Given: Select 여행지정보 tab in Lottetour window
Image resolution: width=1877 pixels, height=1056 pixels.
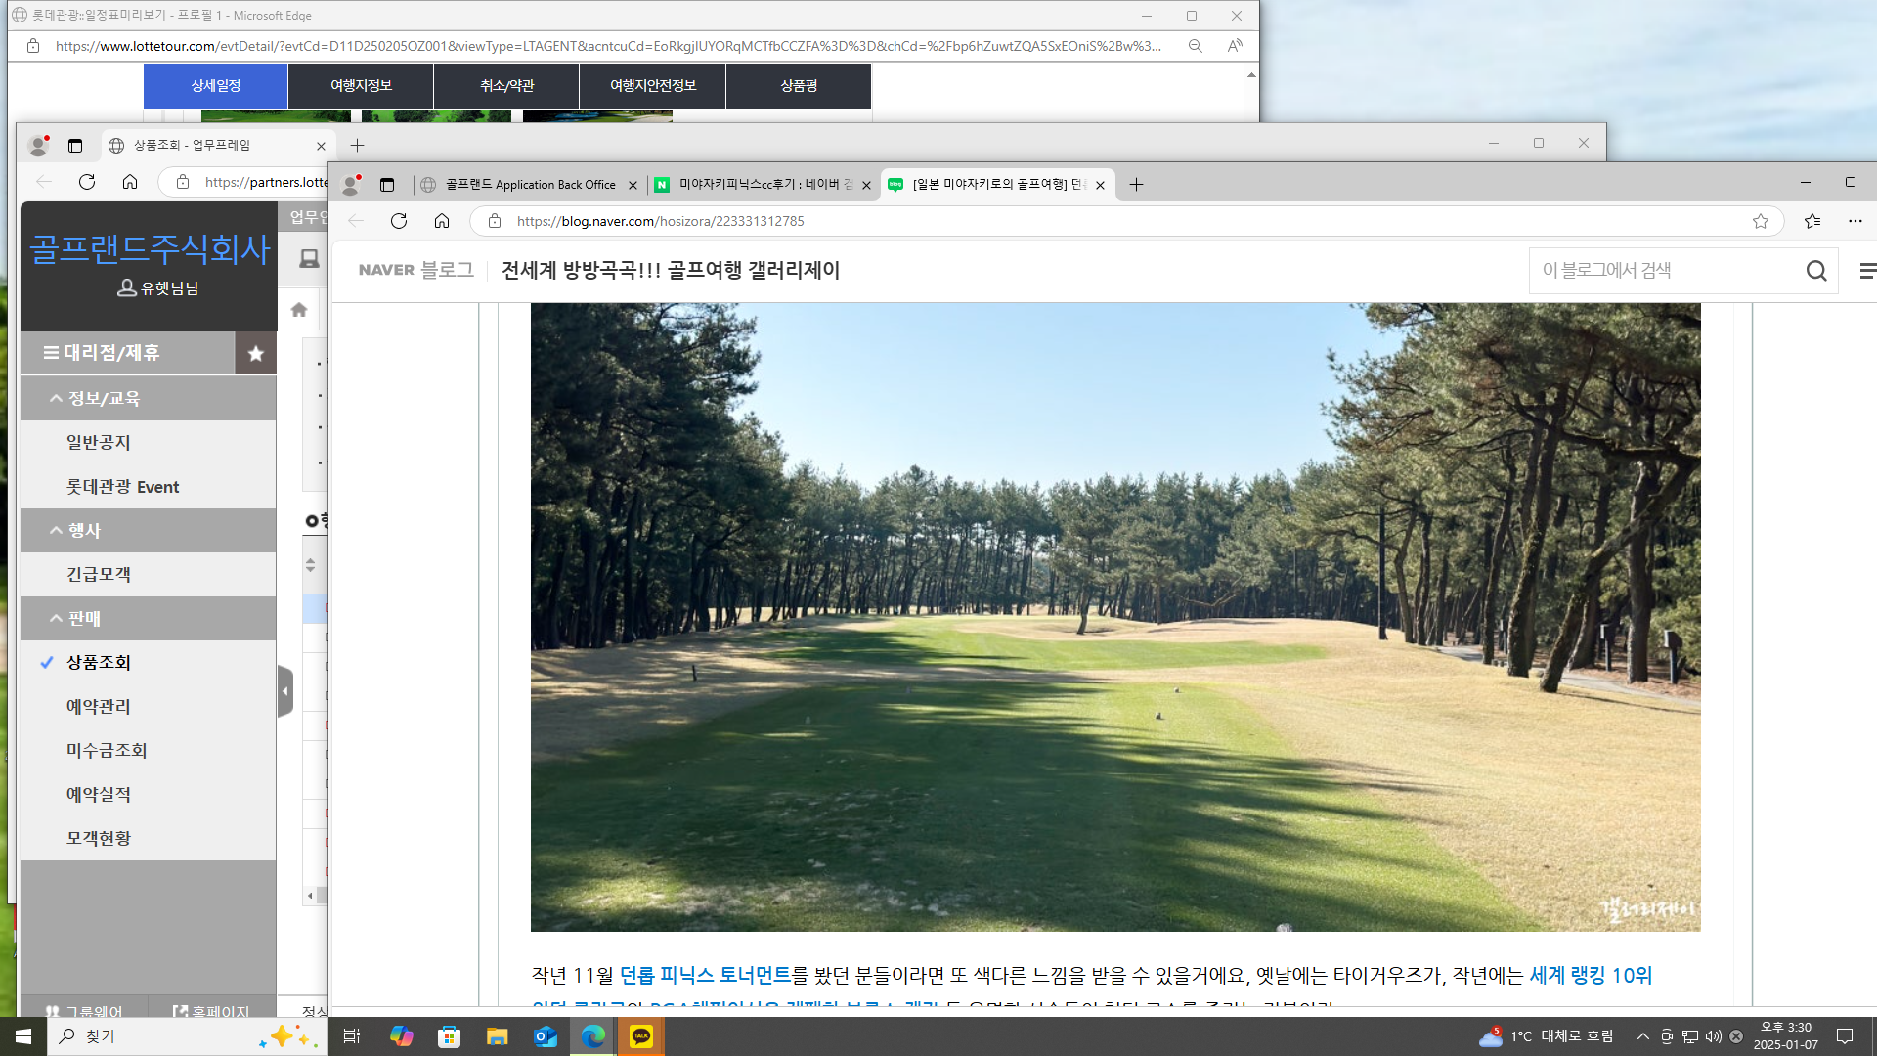Looking at the screenshot, I should [x=361, y=86].
